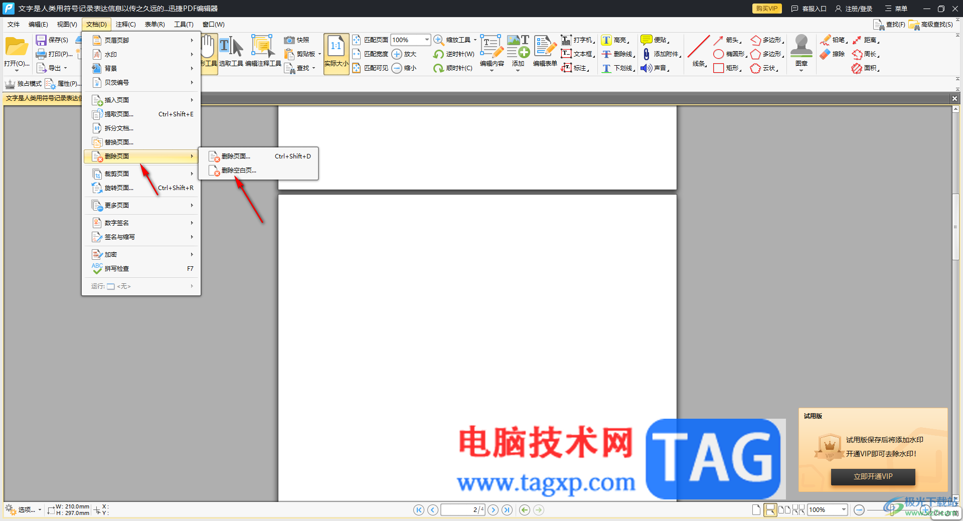Open the status bar zoom level dropdown
This screenshot has width=963, height=521.
point(844,510)
